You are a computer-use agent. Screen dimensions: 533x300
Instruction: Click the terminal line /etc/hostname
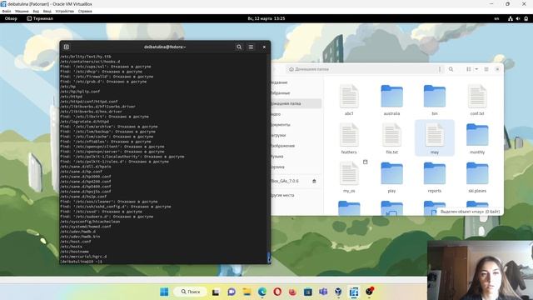[74, 252]
